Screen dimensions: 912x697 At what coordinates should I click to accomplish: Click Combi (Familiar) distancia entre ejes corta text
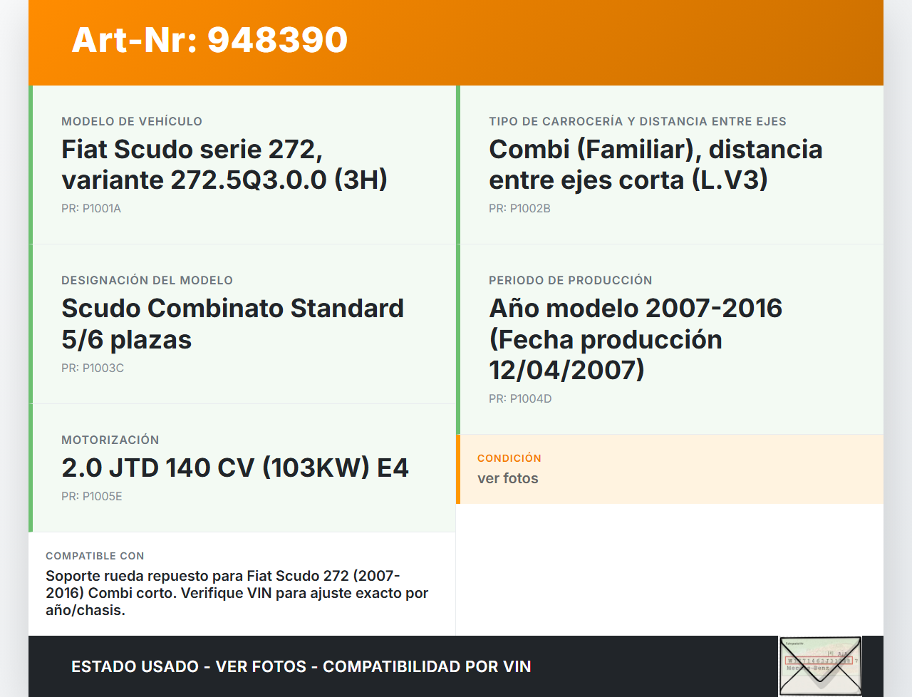coord(655,165)
